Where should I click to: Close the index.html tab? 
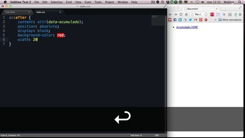pos(29,12)
